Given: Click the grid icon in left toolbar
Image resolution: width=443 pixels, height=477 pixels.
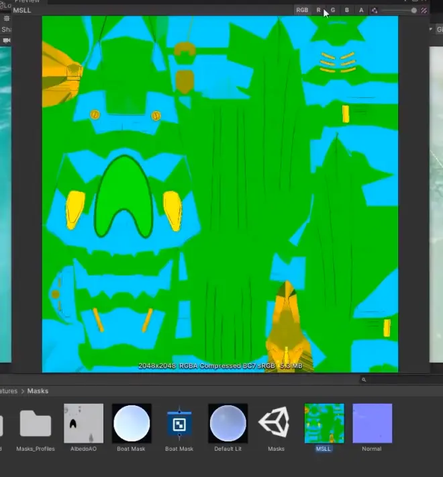Looking at the screenshot, I should tap(7, 19).
